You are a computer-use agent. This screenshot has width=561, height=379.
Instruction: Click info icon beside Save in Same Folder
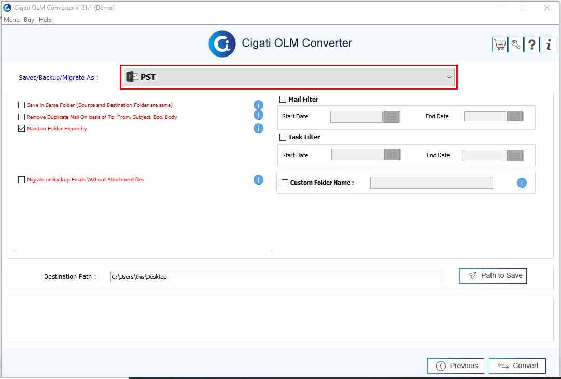pyautogui.click(x=258, y=105)
